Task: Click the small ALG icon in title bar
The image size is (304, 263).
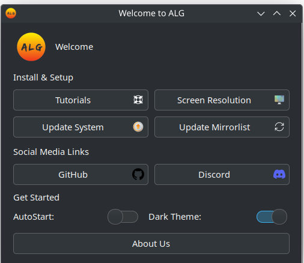Action: click(11, 13)
